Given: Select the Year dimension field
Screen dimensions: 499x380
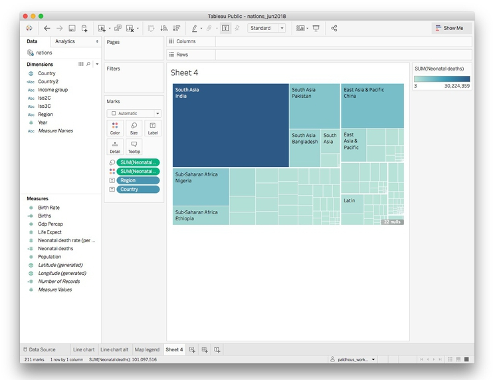Looking at the screenshot, I should [x=43, y=122].
